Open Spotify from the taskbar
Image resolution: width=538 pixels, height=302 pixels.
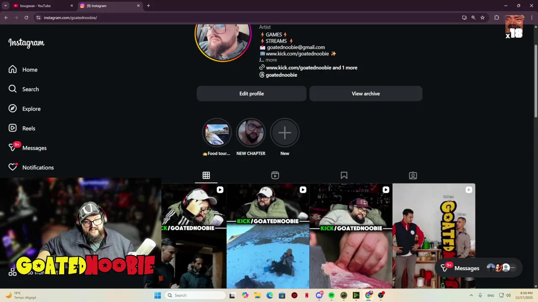click(x=331, y=295)
